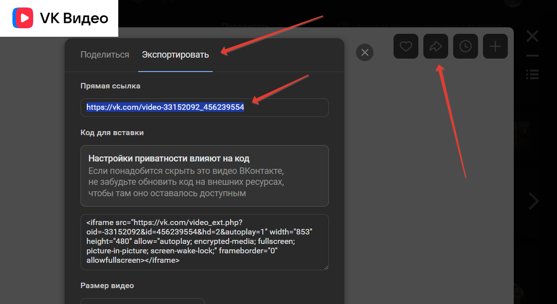Open the playlist list icon
The height and width of the screenshot is (304, 557).
532,74
